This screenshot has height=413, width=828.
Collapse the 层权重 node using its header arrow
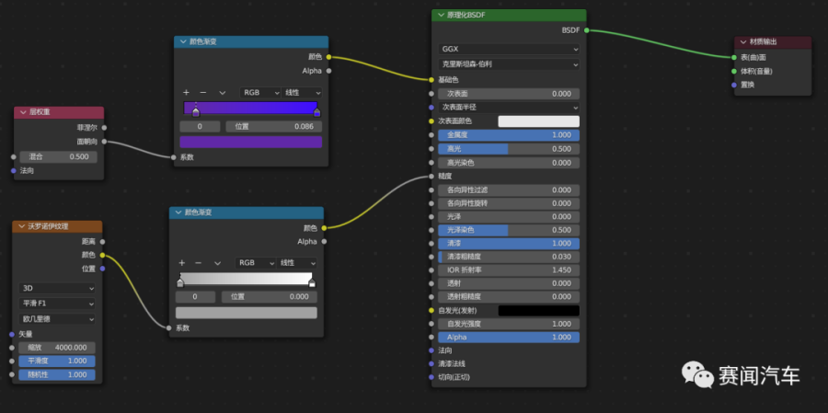[x=23, y=112]
